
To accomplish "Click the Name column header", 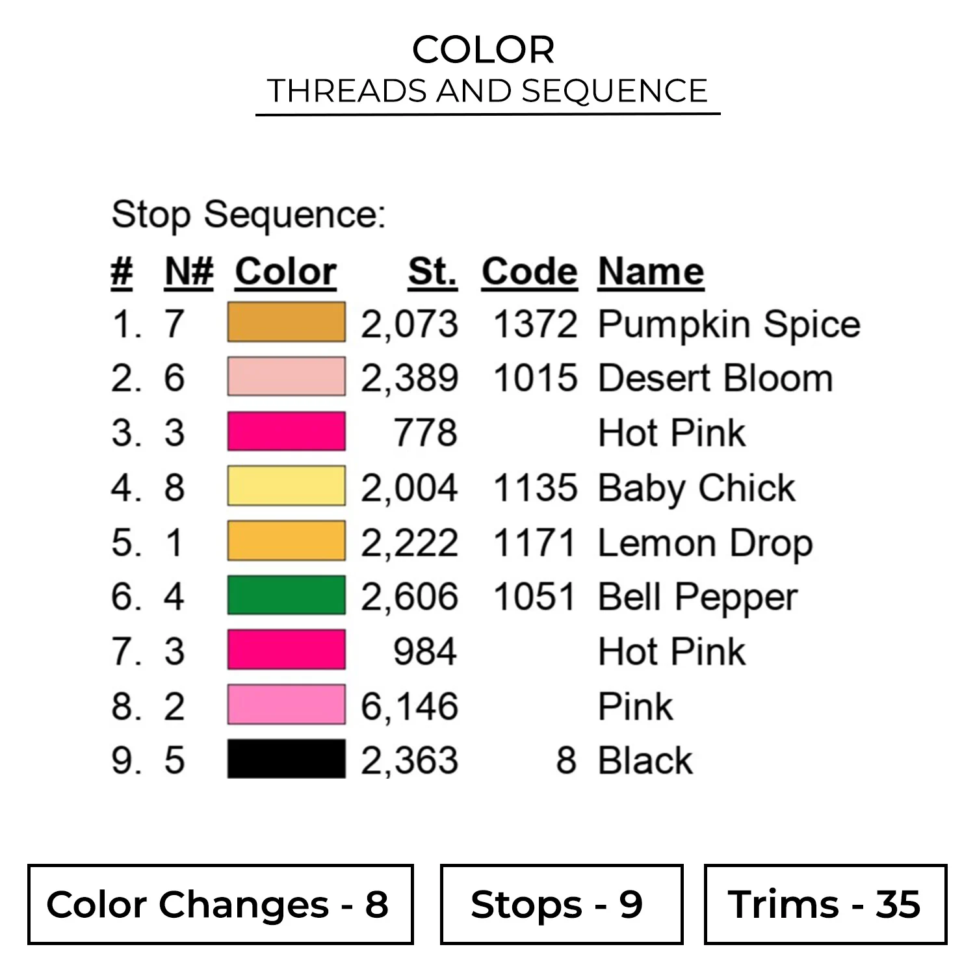I will [x=651, y=271].
